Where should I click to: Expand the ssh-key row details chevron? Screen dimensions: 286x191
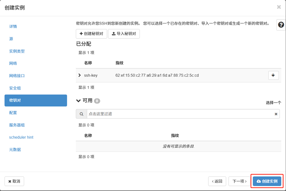click(x=79, y=75)
